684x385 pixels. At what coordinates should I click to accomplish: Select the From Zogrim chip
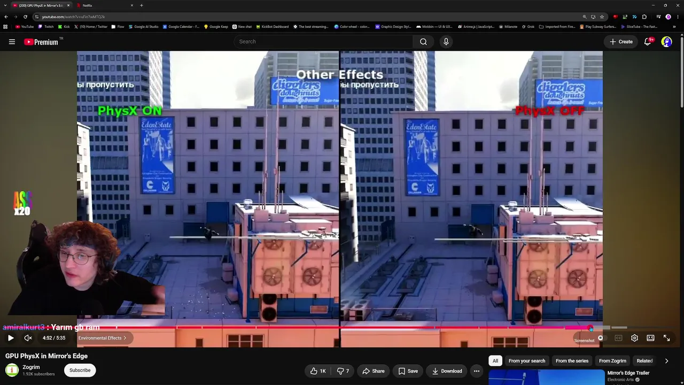click(x=612, y=361)
